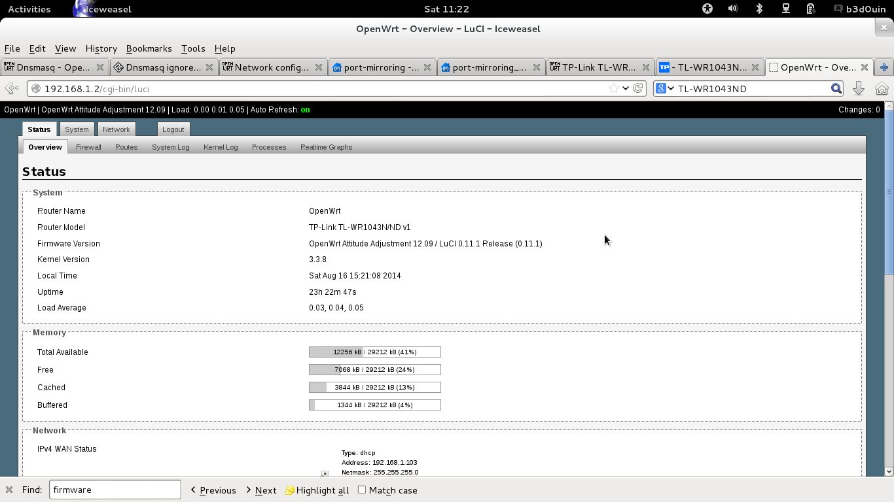The width and height of the screenshot is (894, 502).
Task: Click the Free memory progress bar
Action: (x=375, y=369)
